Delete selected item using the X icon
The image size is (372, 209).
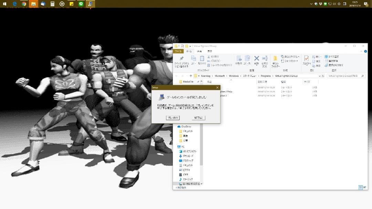[x=256, y=59]
